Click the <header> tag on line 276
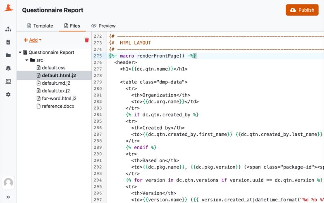Viewport: 324px width, 203px height. [126, 62]
